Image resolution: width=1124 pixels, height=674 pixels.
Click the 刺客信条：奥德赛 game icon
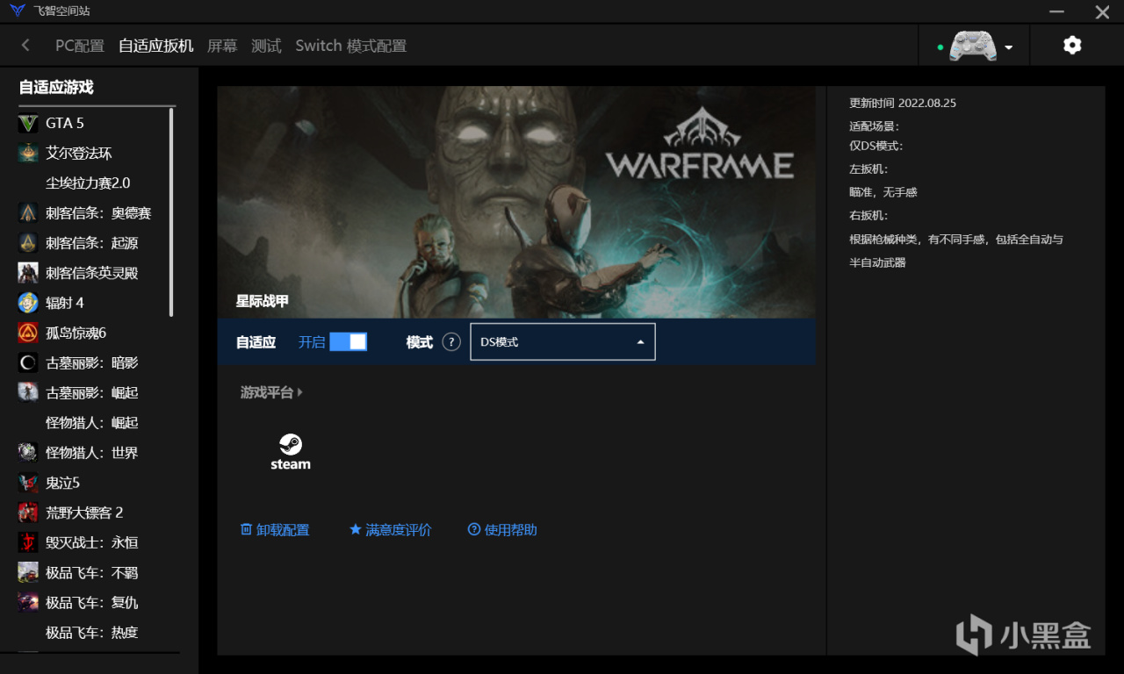coord(28,213)
